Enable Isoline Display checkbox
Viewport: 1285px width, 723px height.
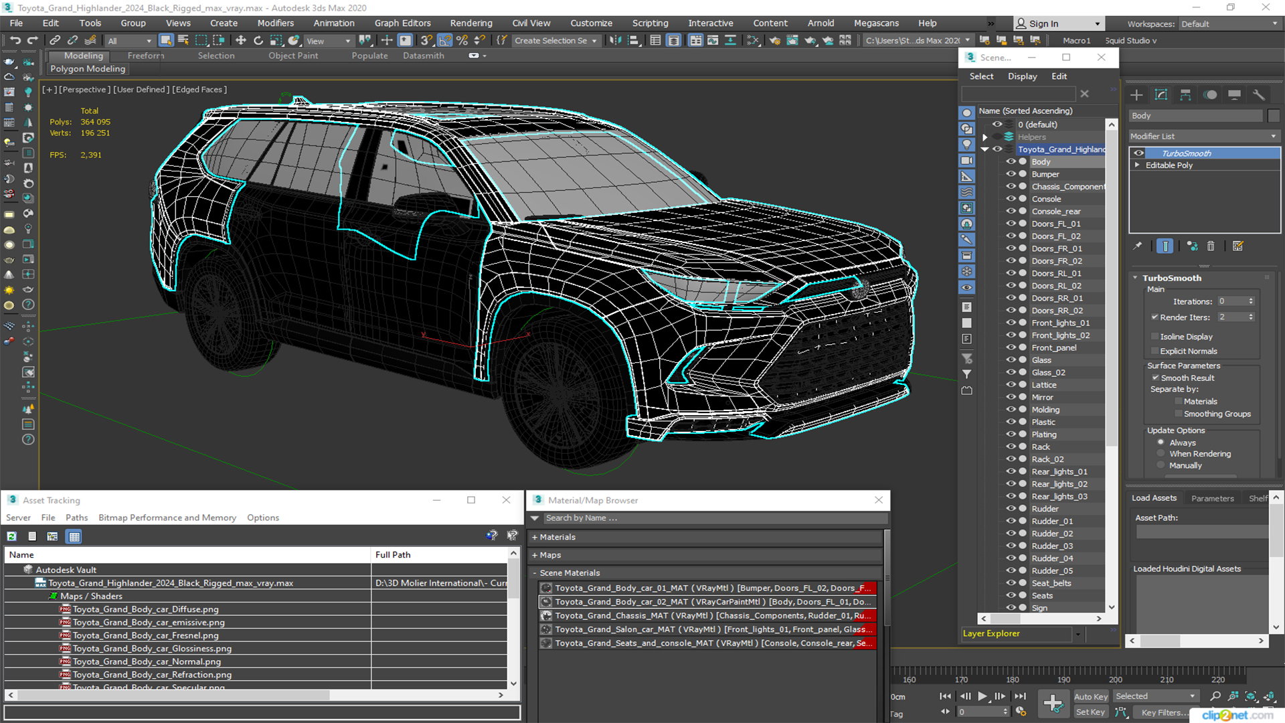pos(1154,337)
